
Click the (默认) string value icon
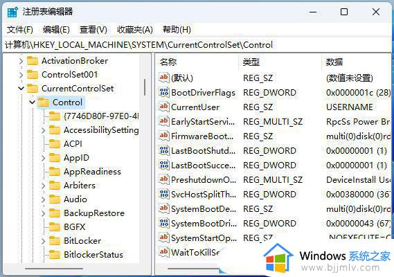point(164,78)
